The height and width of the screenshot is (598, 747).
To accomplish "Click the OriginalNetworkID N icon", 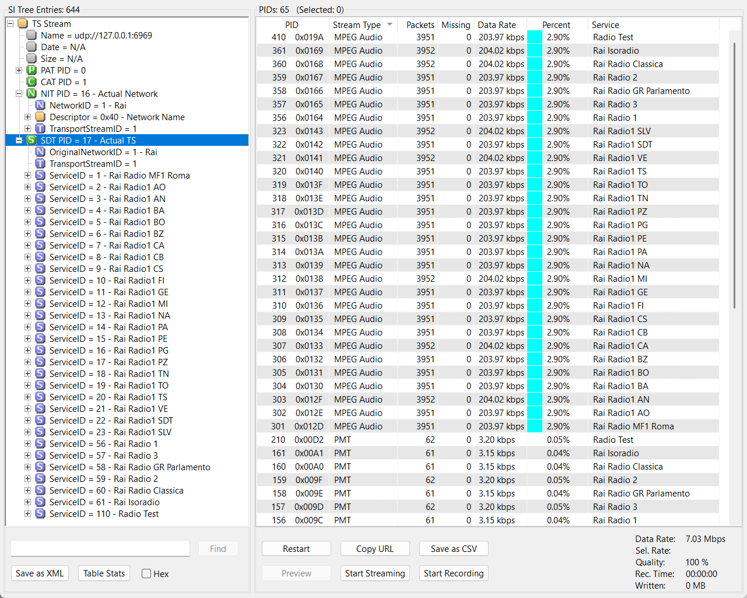I will tap(40, 152).
